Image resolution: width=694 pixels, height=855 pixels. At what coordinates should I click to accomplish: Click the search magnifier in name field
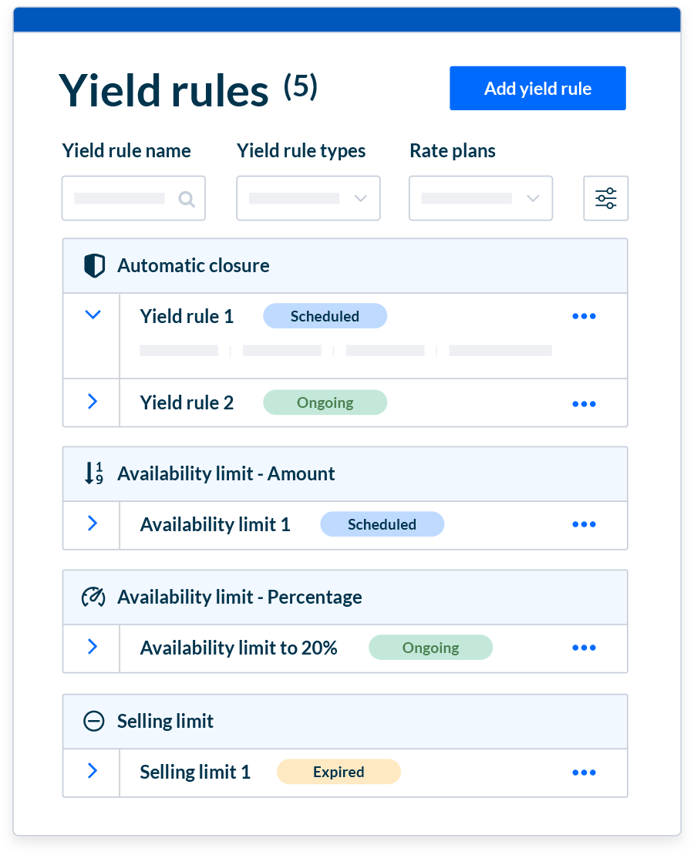[x=186, y=199]
